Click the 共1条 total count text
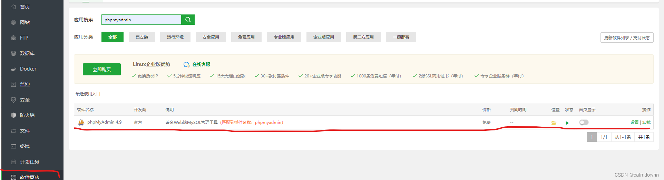Image resolution: width=664 pixels, height=180 pixels. pos(644,137)
